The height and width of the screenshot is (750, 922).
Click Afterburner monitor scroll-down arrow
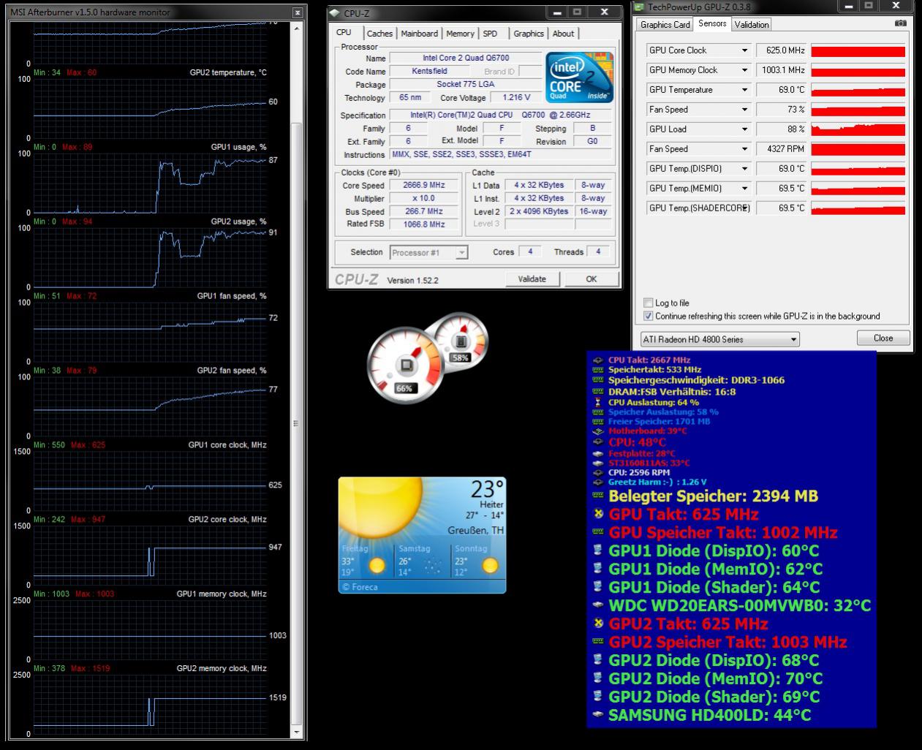(x=297, y=732)
